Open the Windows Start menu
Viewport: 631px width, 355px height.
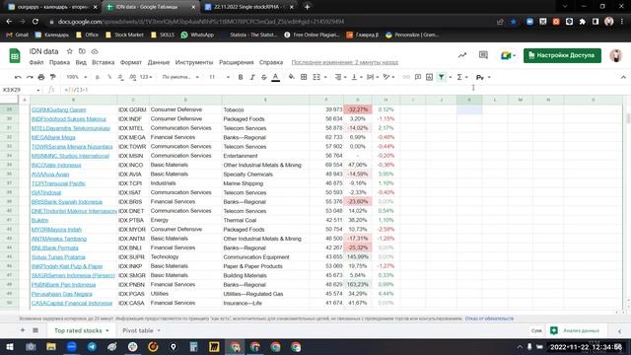pyautogui.click(x=9, y=346)
